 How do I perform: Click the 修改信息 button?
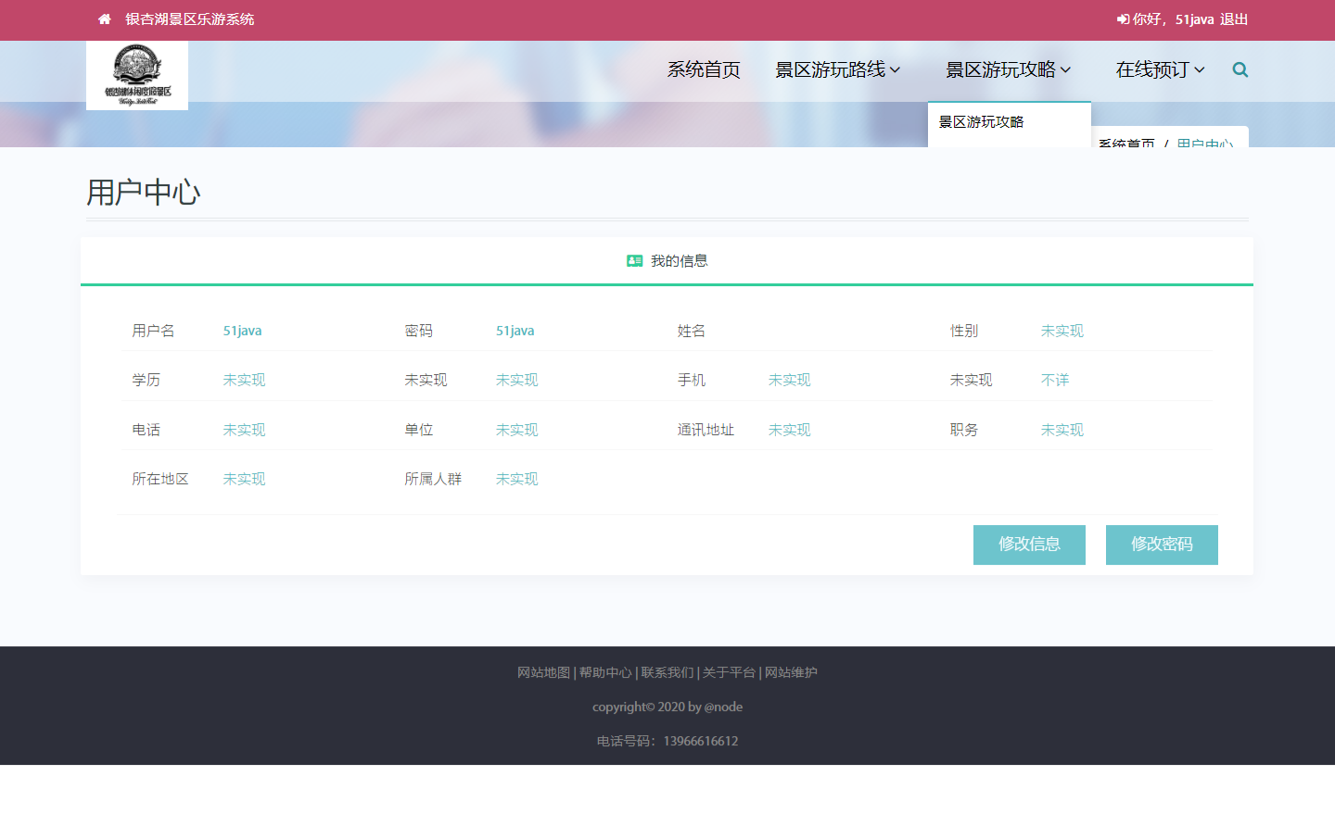[1029, 544]
